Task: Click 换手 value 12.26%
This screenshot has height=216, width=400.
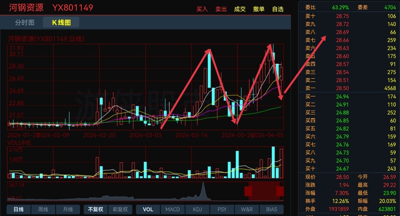Action: 341,201
